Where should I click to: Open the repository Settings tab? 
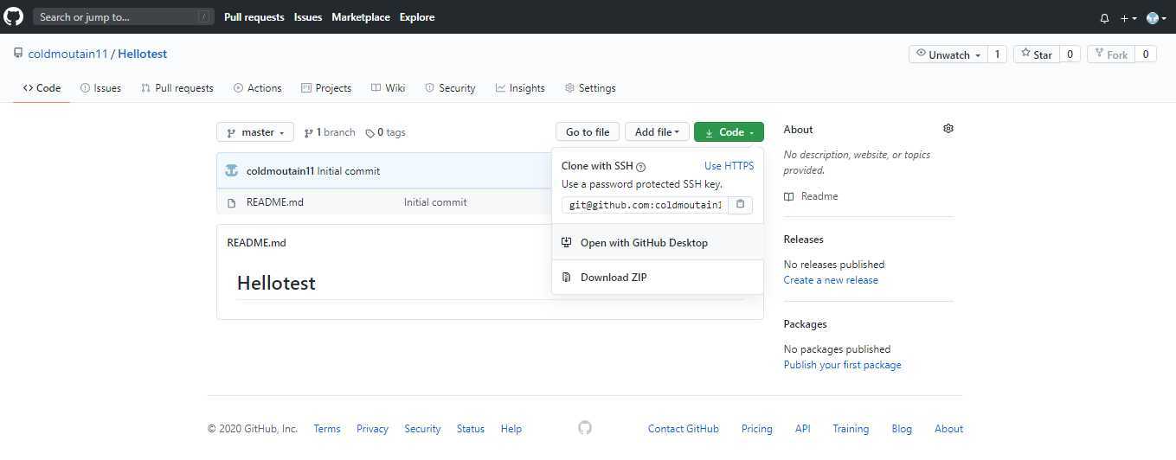coord(590,88)
